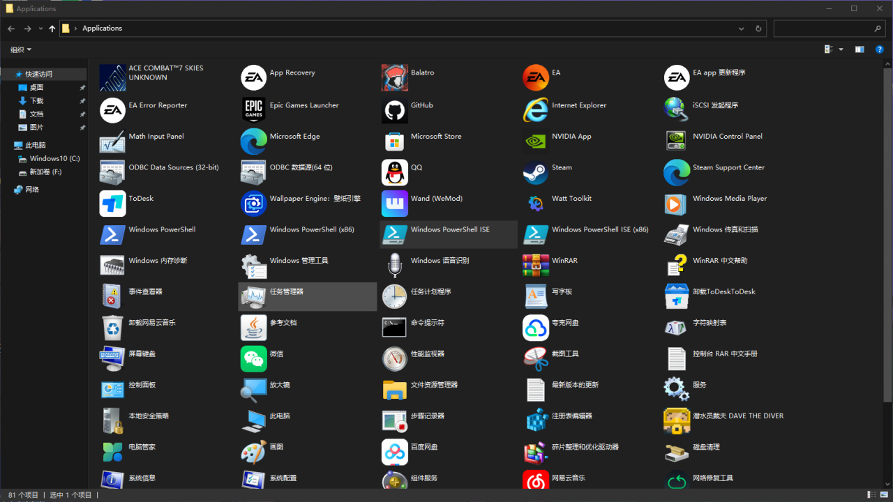
Task: Click the 截图工具 scissors icon
Action: [536, 358]
